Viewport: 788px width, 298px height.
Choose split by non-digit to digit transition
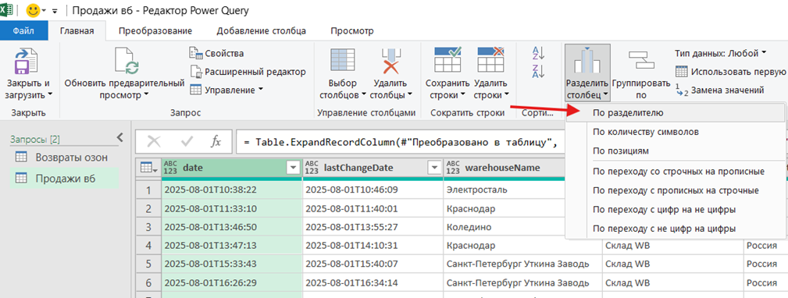tap(676, 229)
